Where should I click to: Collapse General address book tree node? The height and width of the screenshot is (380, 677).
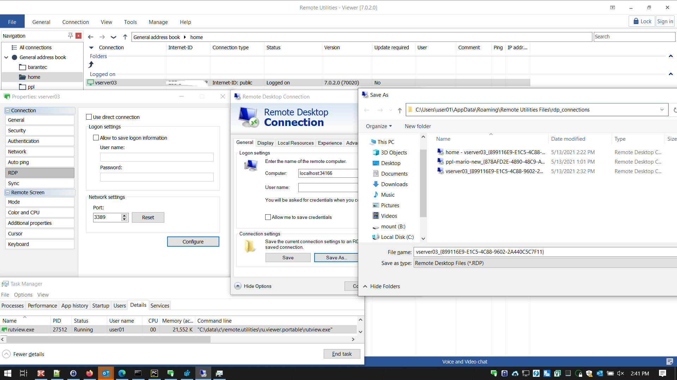(x=6, y=57)
